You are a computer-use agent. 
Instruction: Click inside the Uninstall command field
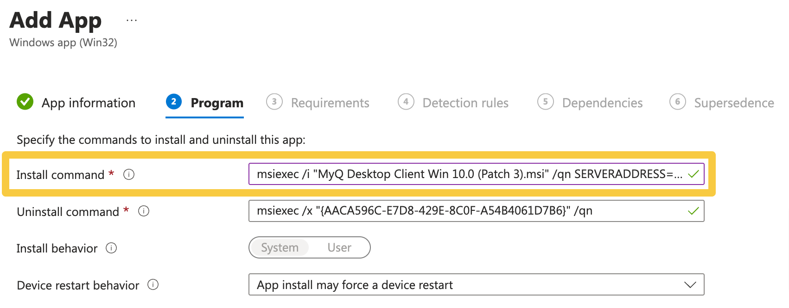tap(468, 211)
